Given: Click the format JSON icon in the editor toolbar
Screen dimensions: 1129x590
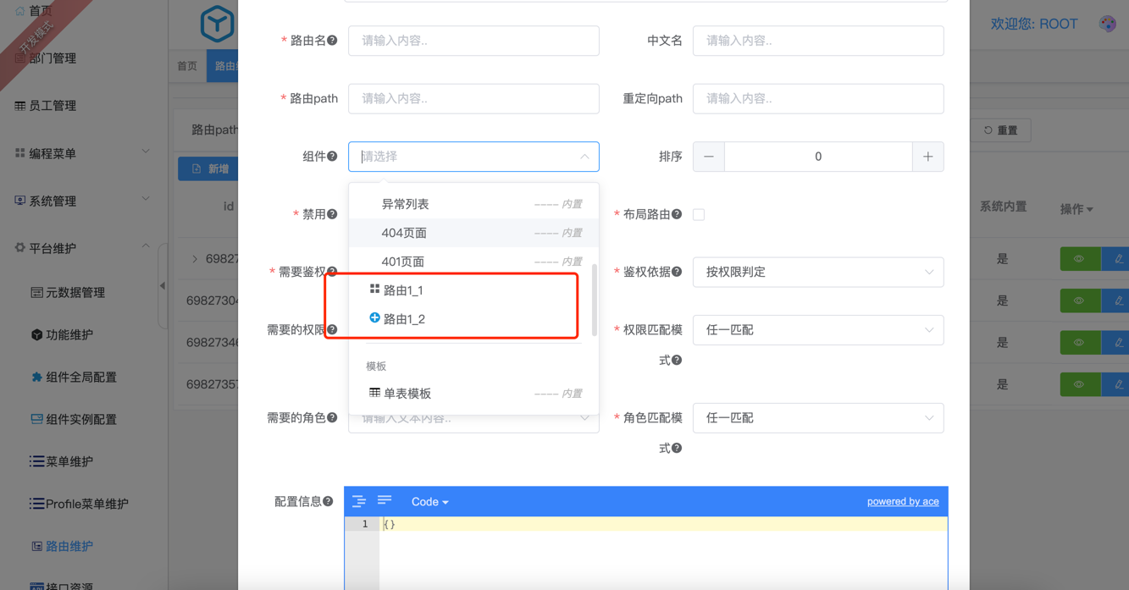Looking at the screenshot, I should tap(359, 501).
